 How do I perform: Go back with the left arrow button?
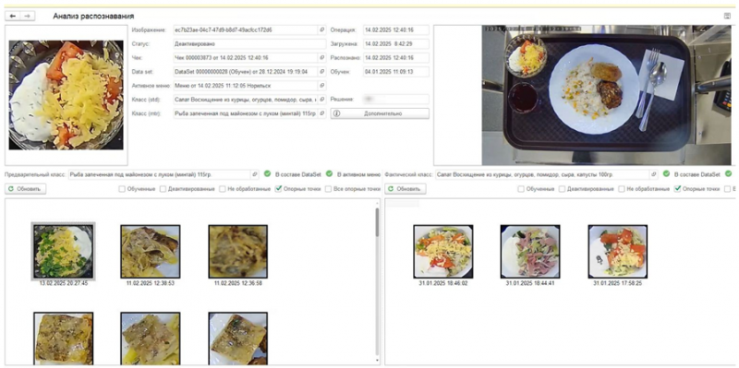point(13,16)
